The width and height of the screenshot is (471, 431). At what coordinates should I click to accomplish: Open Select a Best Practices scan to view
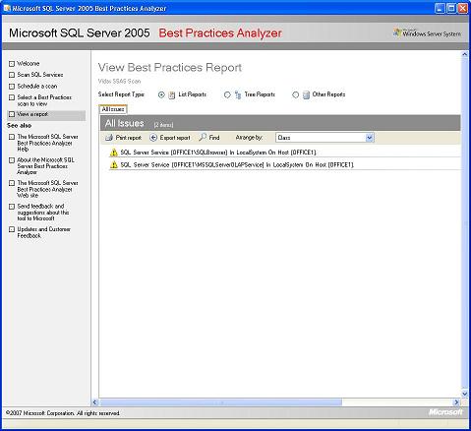[x=44, y=100]
